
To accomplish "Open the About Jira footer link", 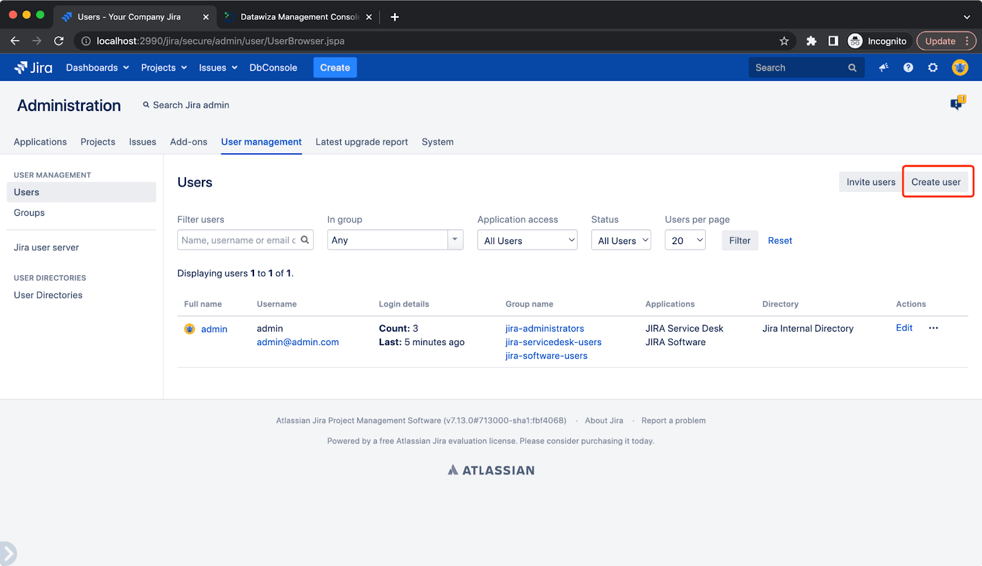I will [604, 421].
